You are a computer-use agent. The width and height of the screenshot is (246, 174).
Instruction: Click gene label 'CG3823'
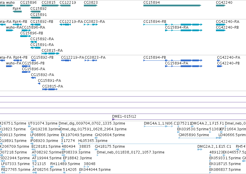[x=91, y=3]
